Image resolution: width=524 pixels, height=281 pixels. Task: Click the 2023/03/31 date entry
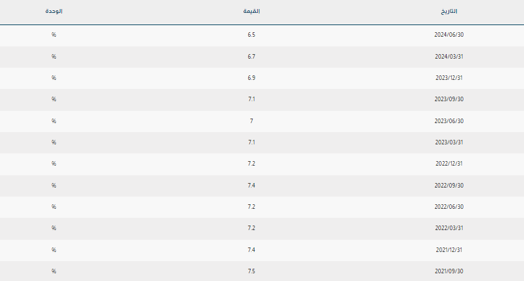click(449, 142)
